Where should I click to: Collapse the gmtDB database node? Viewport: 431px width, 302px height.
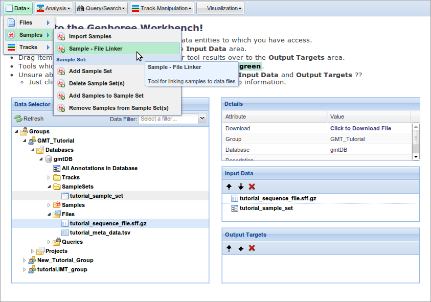coord(41,159)
